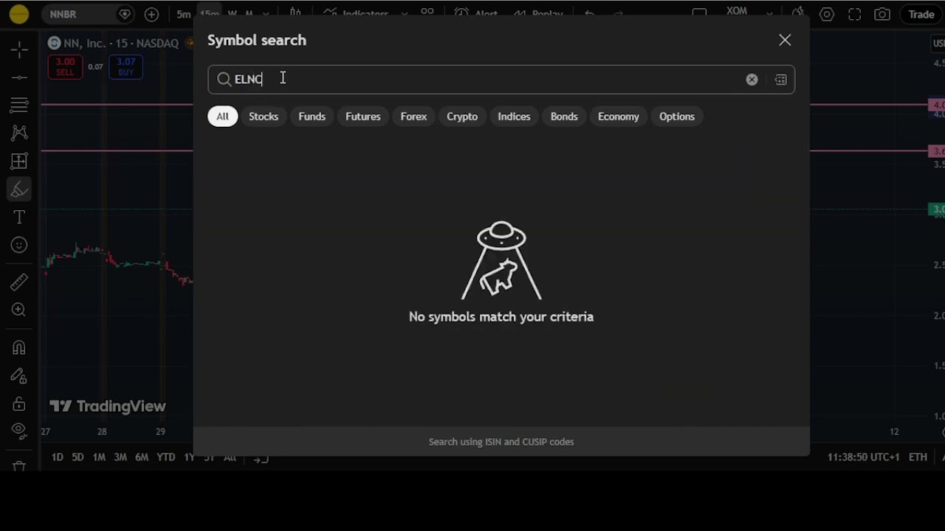Filter search results by Crypto
This screenshot has height=531, width=945.
coord(462,117)
